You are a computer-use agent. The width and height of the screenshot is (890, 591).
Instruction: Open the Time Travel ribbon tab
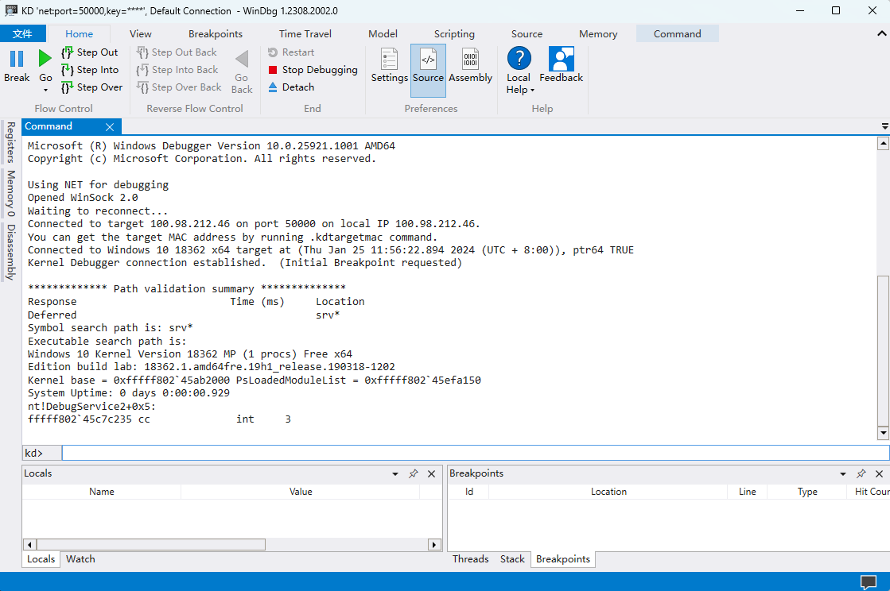[305, 34]
